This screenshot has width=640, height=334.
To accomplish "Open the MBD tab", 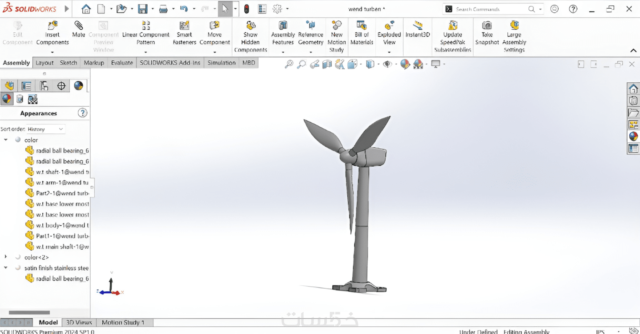I will pos(248,63).
